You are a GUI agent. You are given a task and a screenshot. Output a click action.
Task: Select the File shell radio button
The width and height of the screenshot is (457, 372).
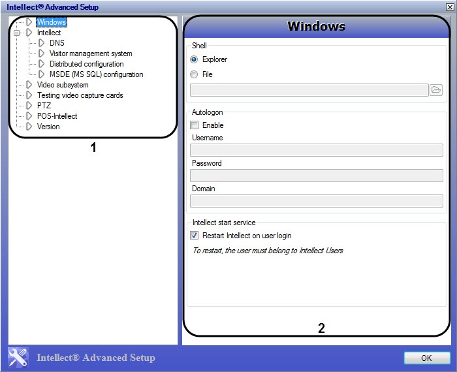[x=194, y=74]
